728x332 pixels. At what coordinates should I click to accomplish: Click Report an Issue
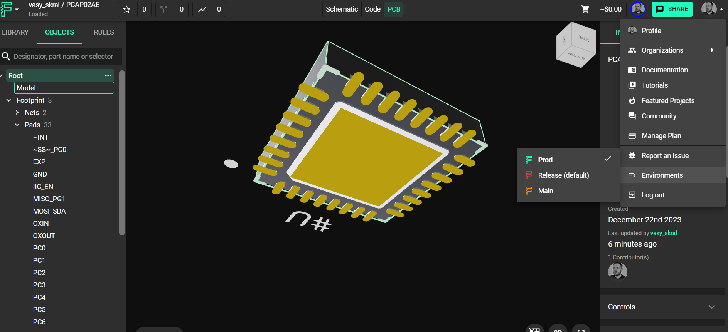672,156
